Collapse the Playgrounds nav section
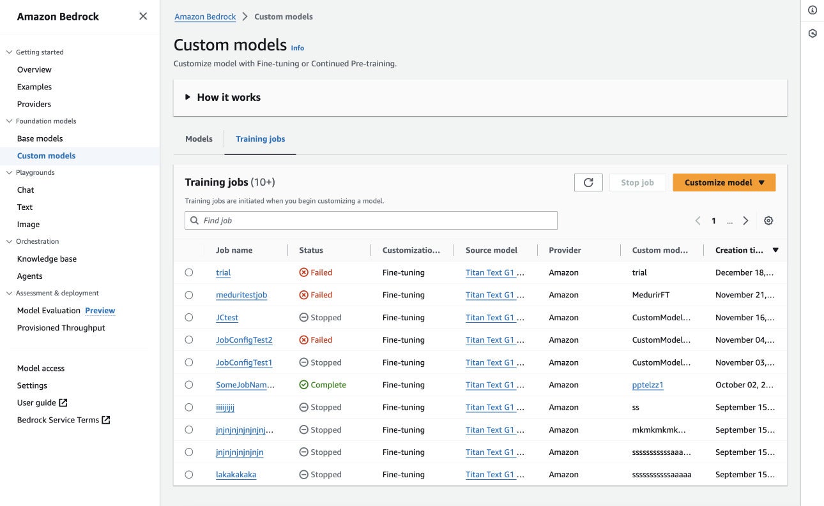The image size is (824, 506). click(10, 173)
